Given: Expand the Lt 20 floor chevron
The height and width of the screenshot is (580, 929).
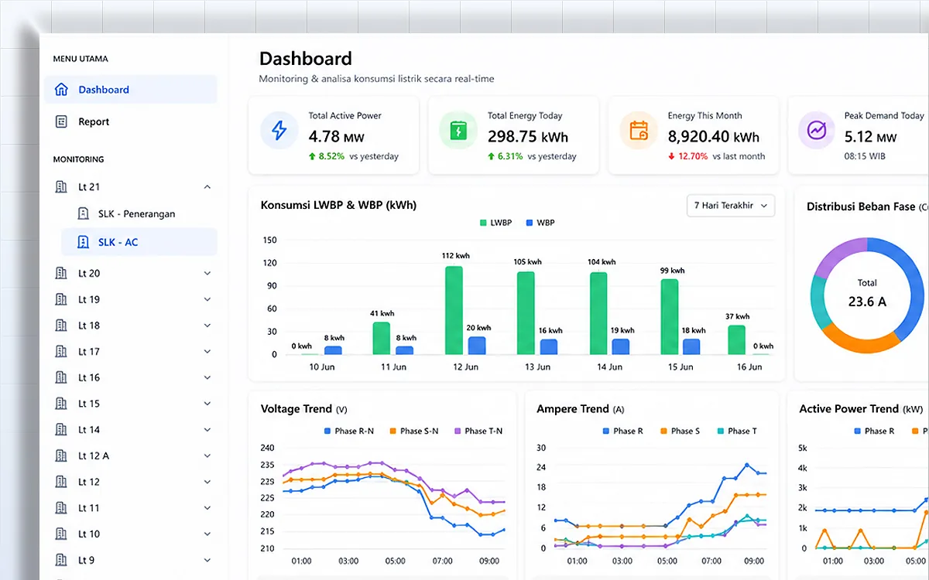Looking at the screenshot, I should [207, 273].
